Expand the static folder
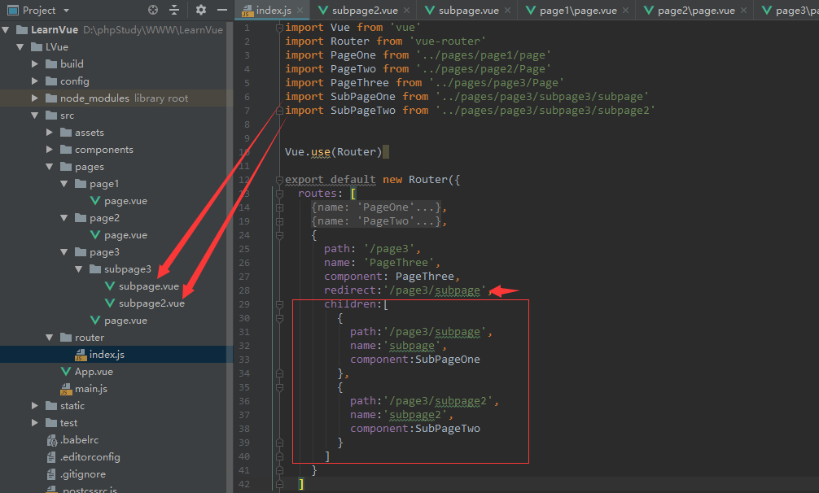Image resolution: width=819 pixels, height=493 pixels. pos(34,406)
